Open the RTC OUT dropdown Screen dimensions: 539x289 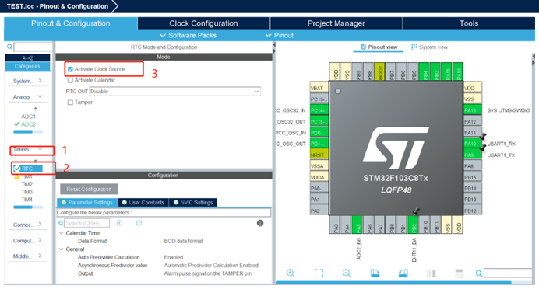[x=174, y=92]
